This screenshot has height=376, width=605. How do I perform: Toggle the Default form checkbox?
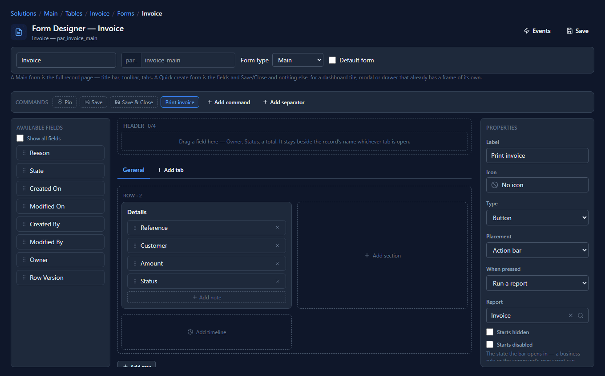(x=332, y=60)
